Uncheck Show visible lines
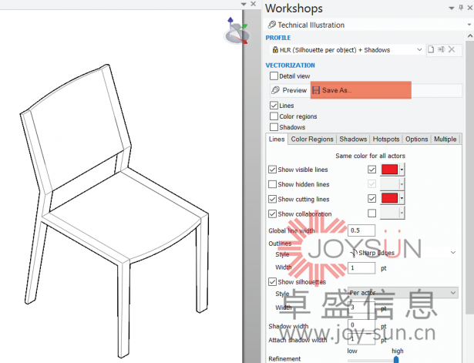474x363 pixels. [272, 170]
